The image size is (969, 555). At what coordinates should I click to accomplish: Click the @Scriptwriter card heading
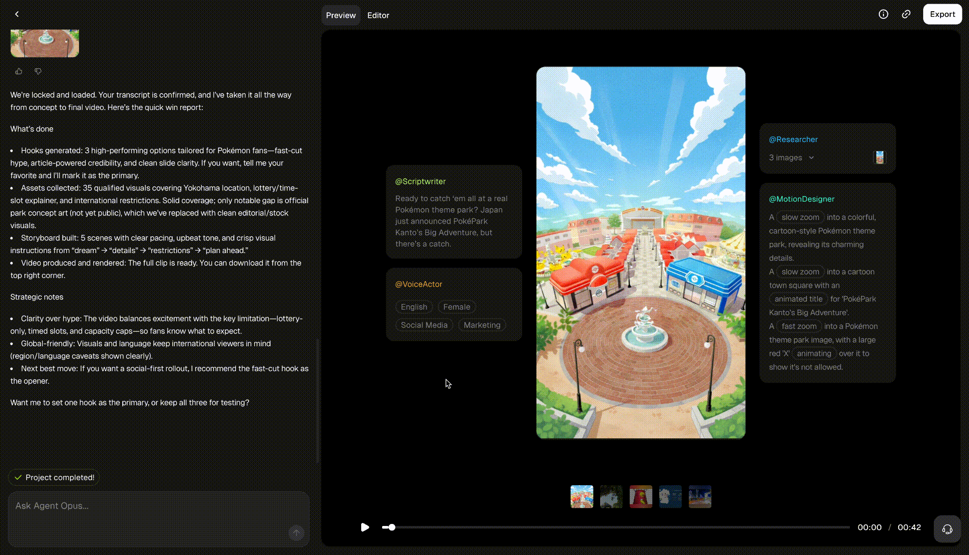[420, 182]
